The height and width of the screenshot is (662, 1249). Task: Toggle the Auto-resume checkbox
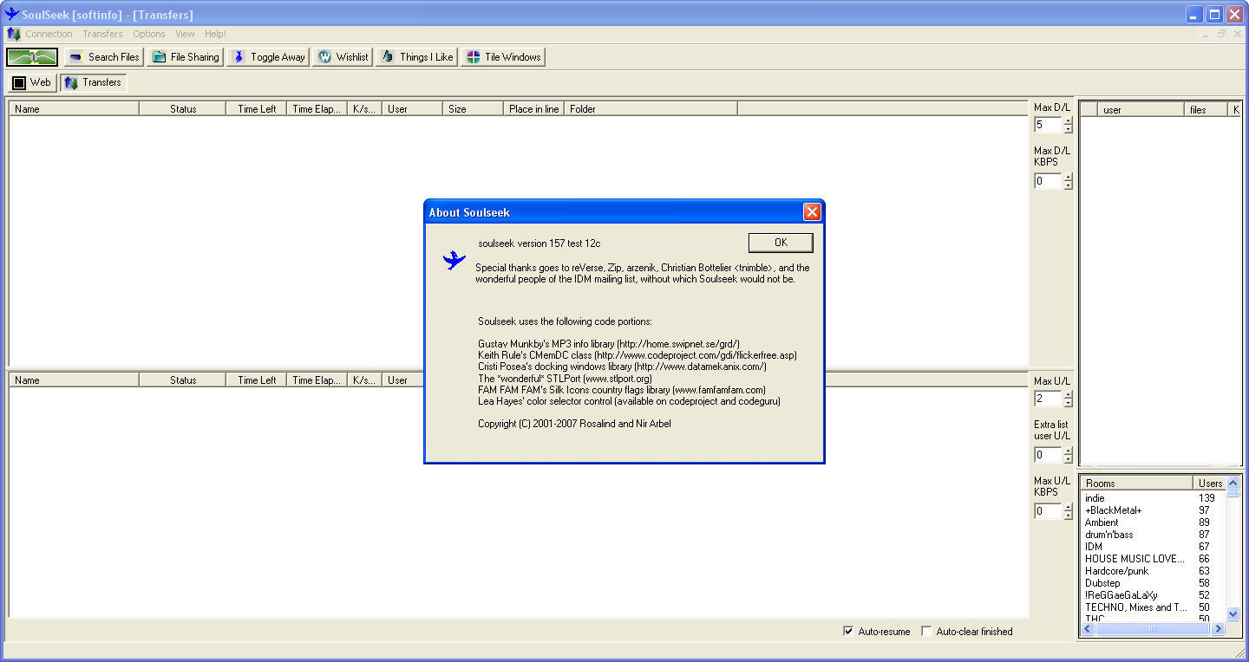(848, 632)
